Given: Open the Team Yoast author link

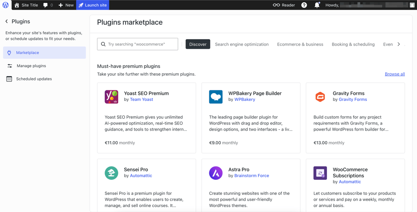Looking at the screenshot, I should 141,99.
